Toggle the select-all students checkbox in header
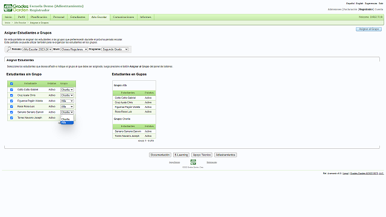The image size is (386, 217). (x=11, y=84)
